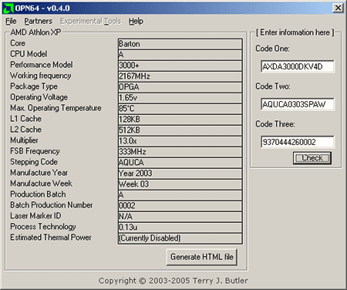Screen dimensions: 347x290
Task: Select the Core value 'Barton'
Action: (x=180, y=44)
